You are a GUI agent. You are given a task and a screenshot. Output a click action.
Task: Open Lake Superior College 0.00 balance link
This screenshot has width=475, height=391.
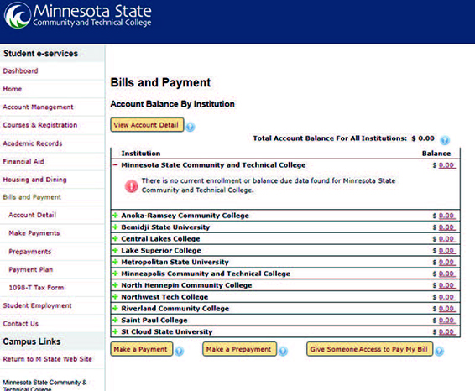pos(446,251)
